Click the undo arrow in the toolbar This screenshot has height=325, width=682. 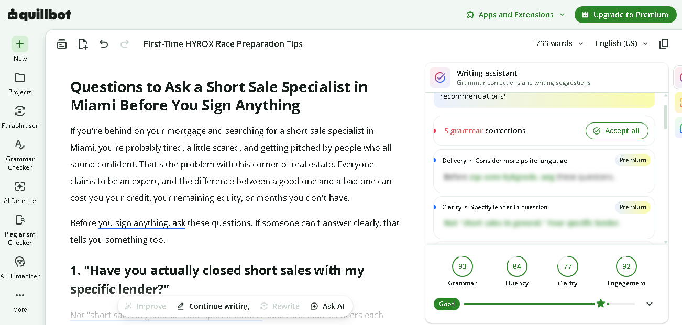tap(104, 44)
